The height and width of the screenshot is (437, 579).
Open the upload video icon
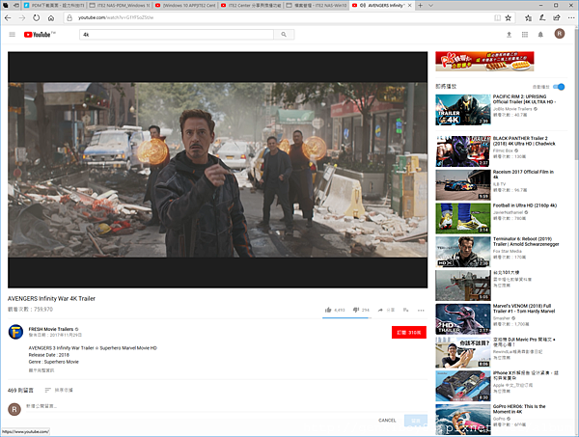click(509, 35)
